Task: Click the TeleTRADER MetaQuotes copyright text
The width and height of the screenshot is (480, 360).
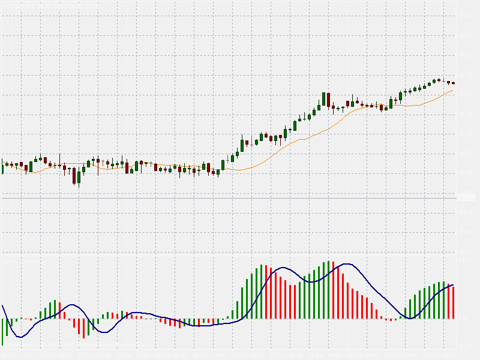Action: pos(77,345)
